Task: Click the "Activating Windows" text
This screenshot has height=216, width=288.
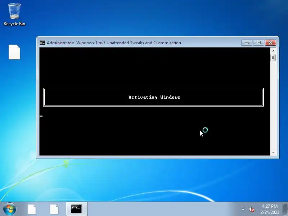Action: [x=154, y=97]
